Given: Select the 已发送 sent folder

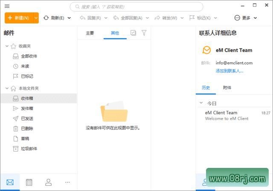Looking at the screenshot, I should click(x=39, y=118).
